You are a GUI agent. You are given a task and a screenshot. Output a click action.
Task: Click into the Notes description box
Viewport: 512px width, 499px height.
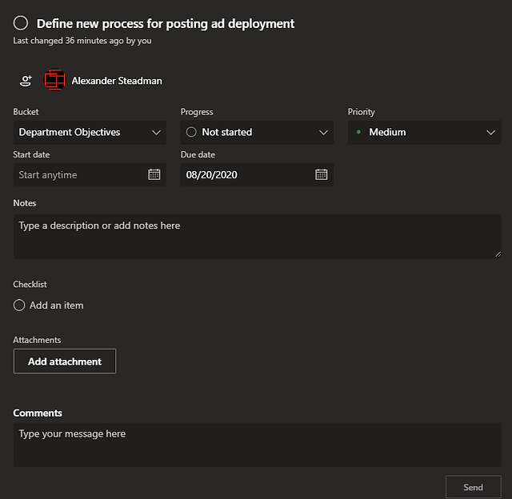click(257, 237)
